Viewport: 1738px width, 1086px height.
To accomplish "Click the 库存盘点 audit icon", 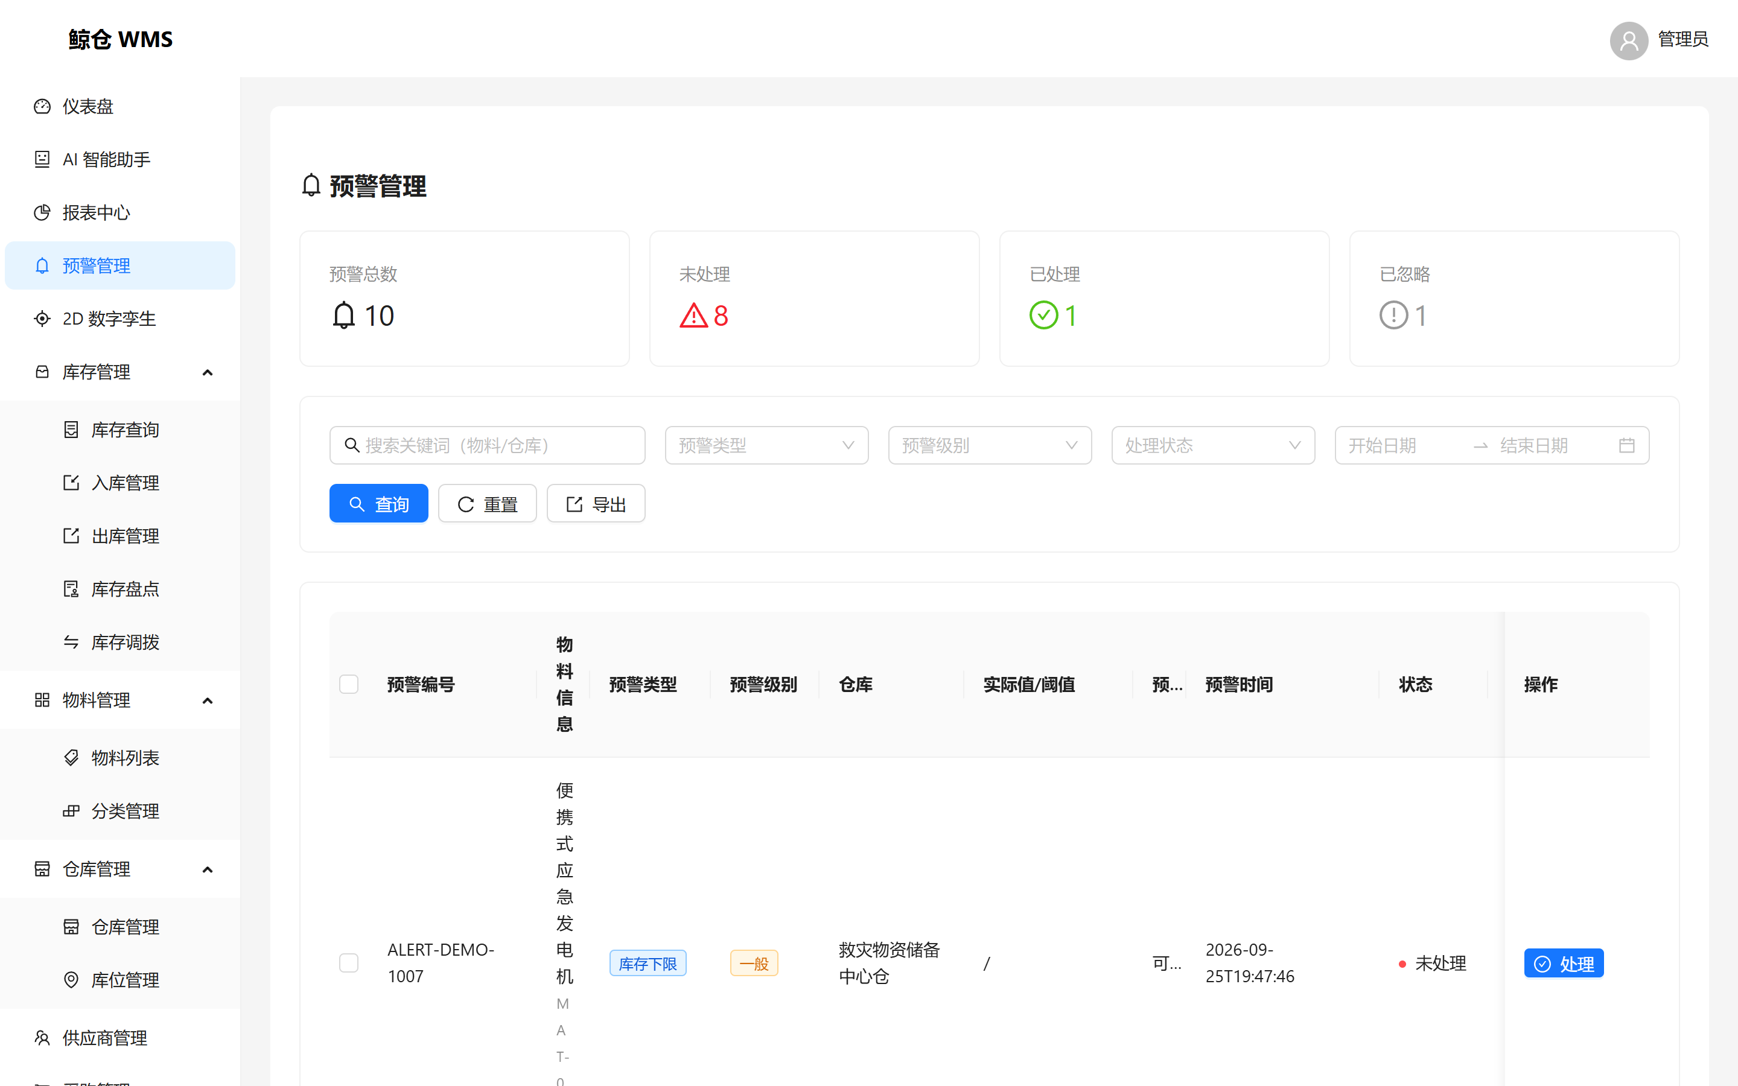I will [x=71, y=589].
